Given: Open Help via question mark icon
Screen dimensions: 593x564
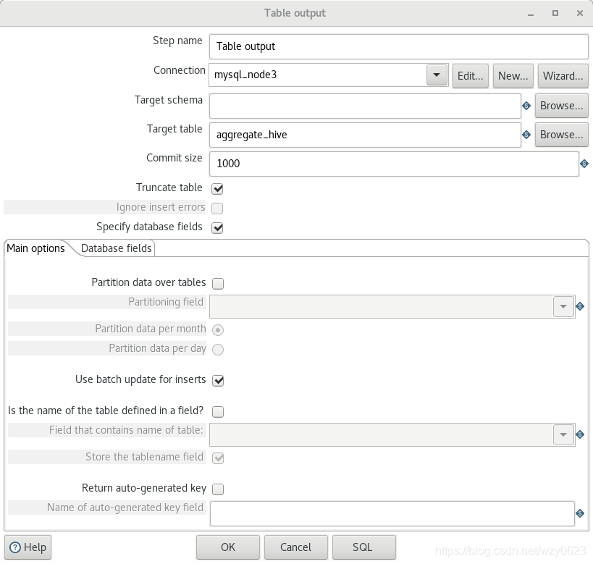Looking at the screenshot, I should pyautogui.click(x=15, y=547).
